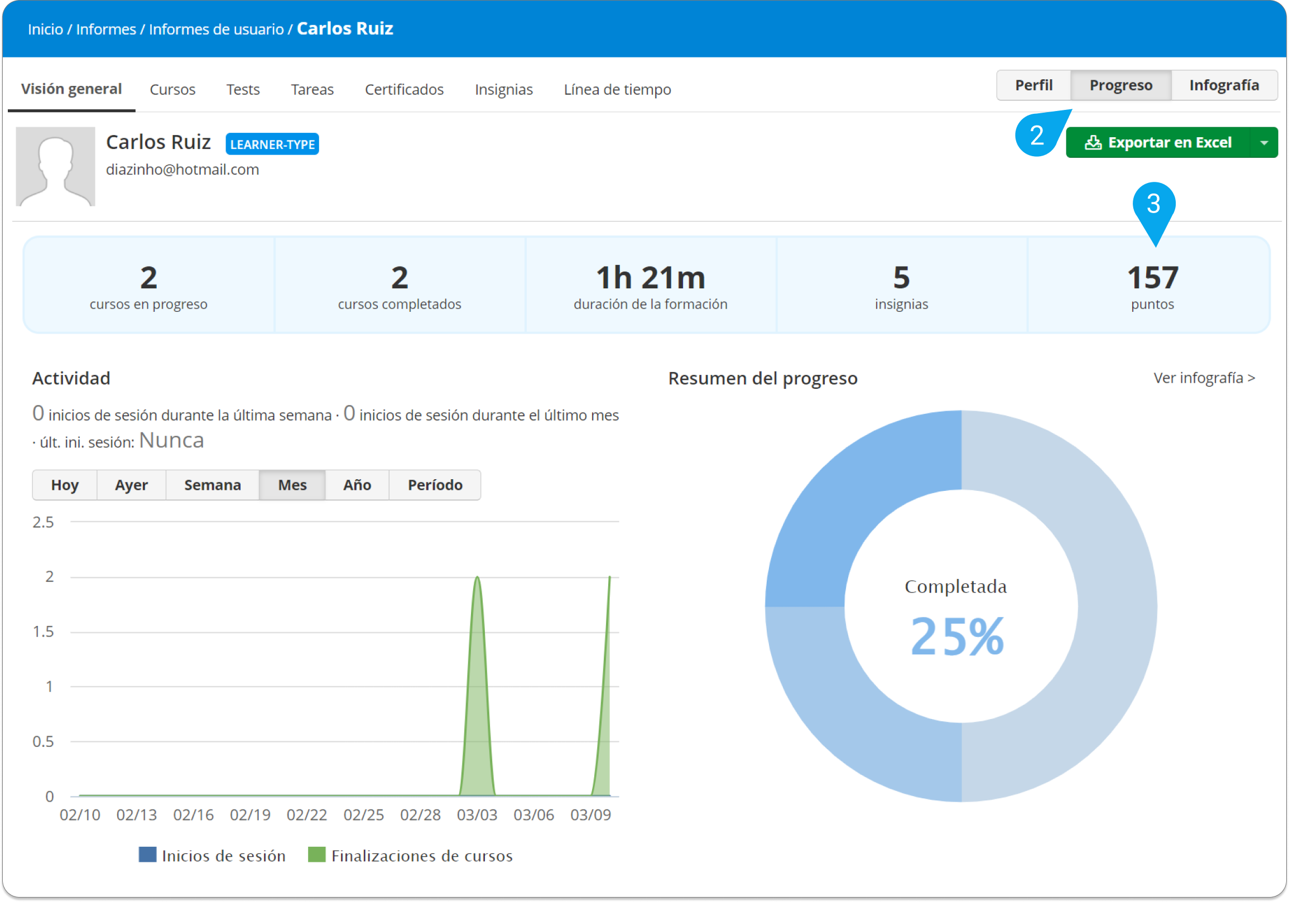Open Informes breadcrumb link
1289x902 pixels.
pyautogui.click(x=106, y=29)
